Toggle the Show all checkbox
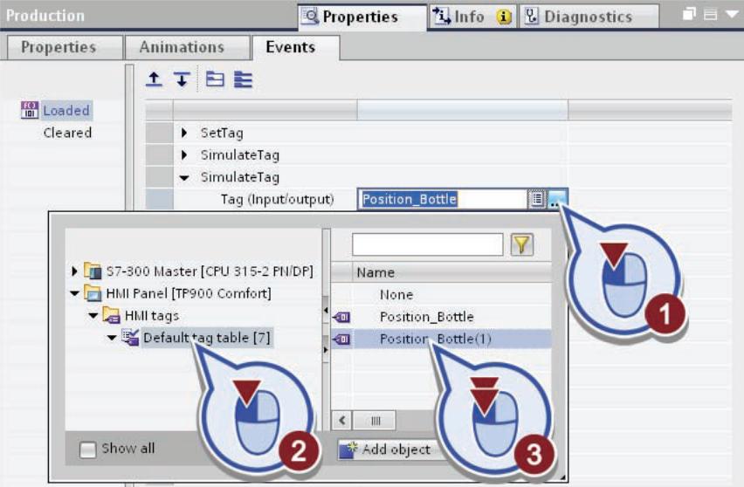 (x=88, y=449)
